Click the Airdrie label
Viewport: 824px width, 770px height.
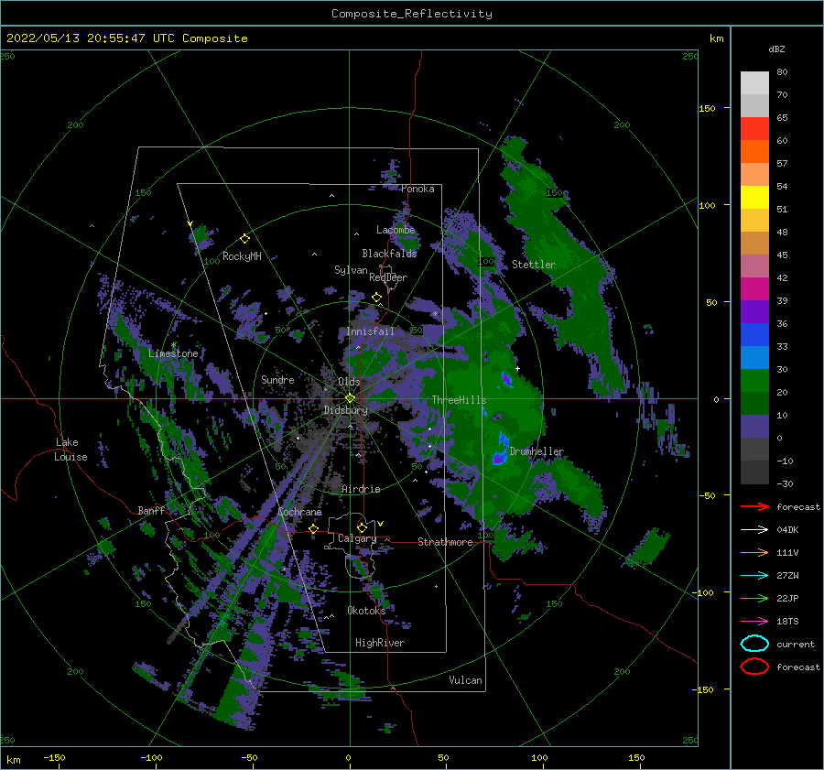pyautogui.click(x=361, y=489)
